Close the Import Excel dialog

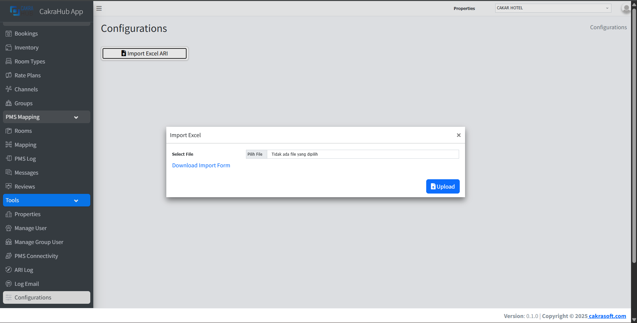458,135
